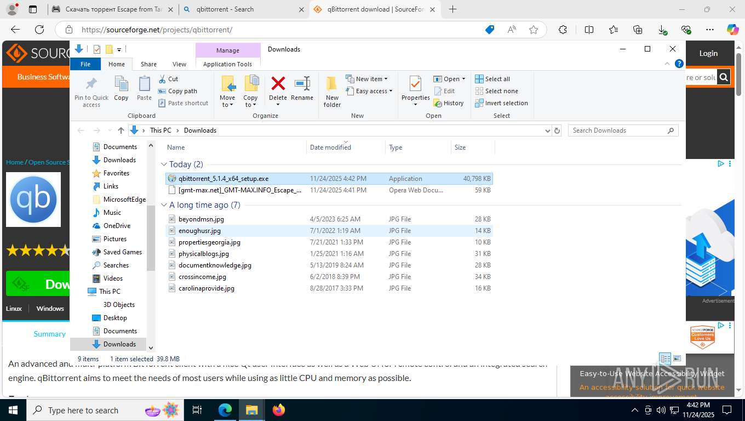Cut the selected file
Image resolution: width=745 pixels, height=421 pixels.
tap(168, 79)
